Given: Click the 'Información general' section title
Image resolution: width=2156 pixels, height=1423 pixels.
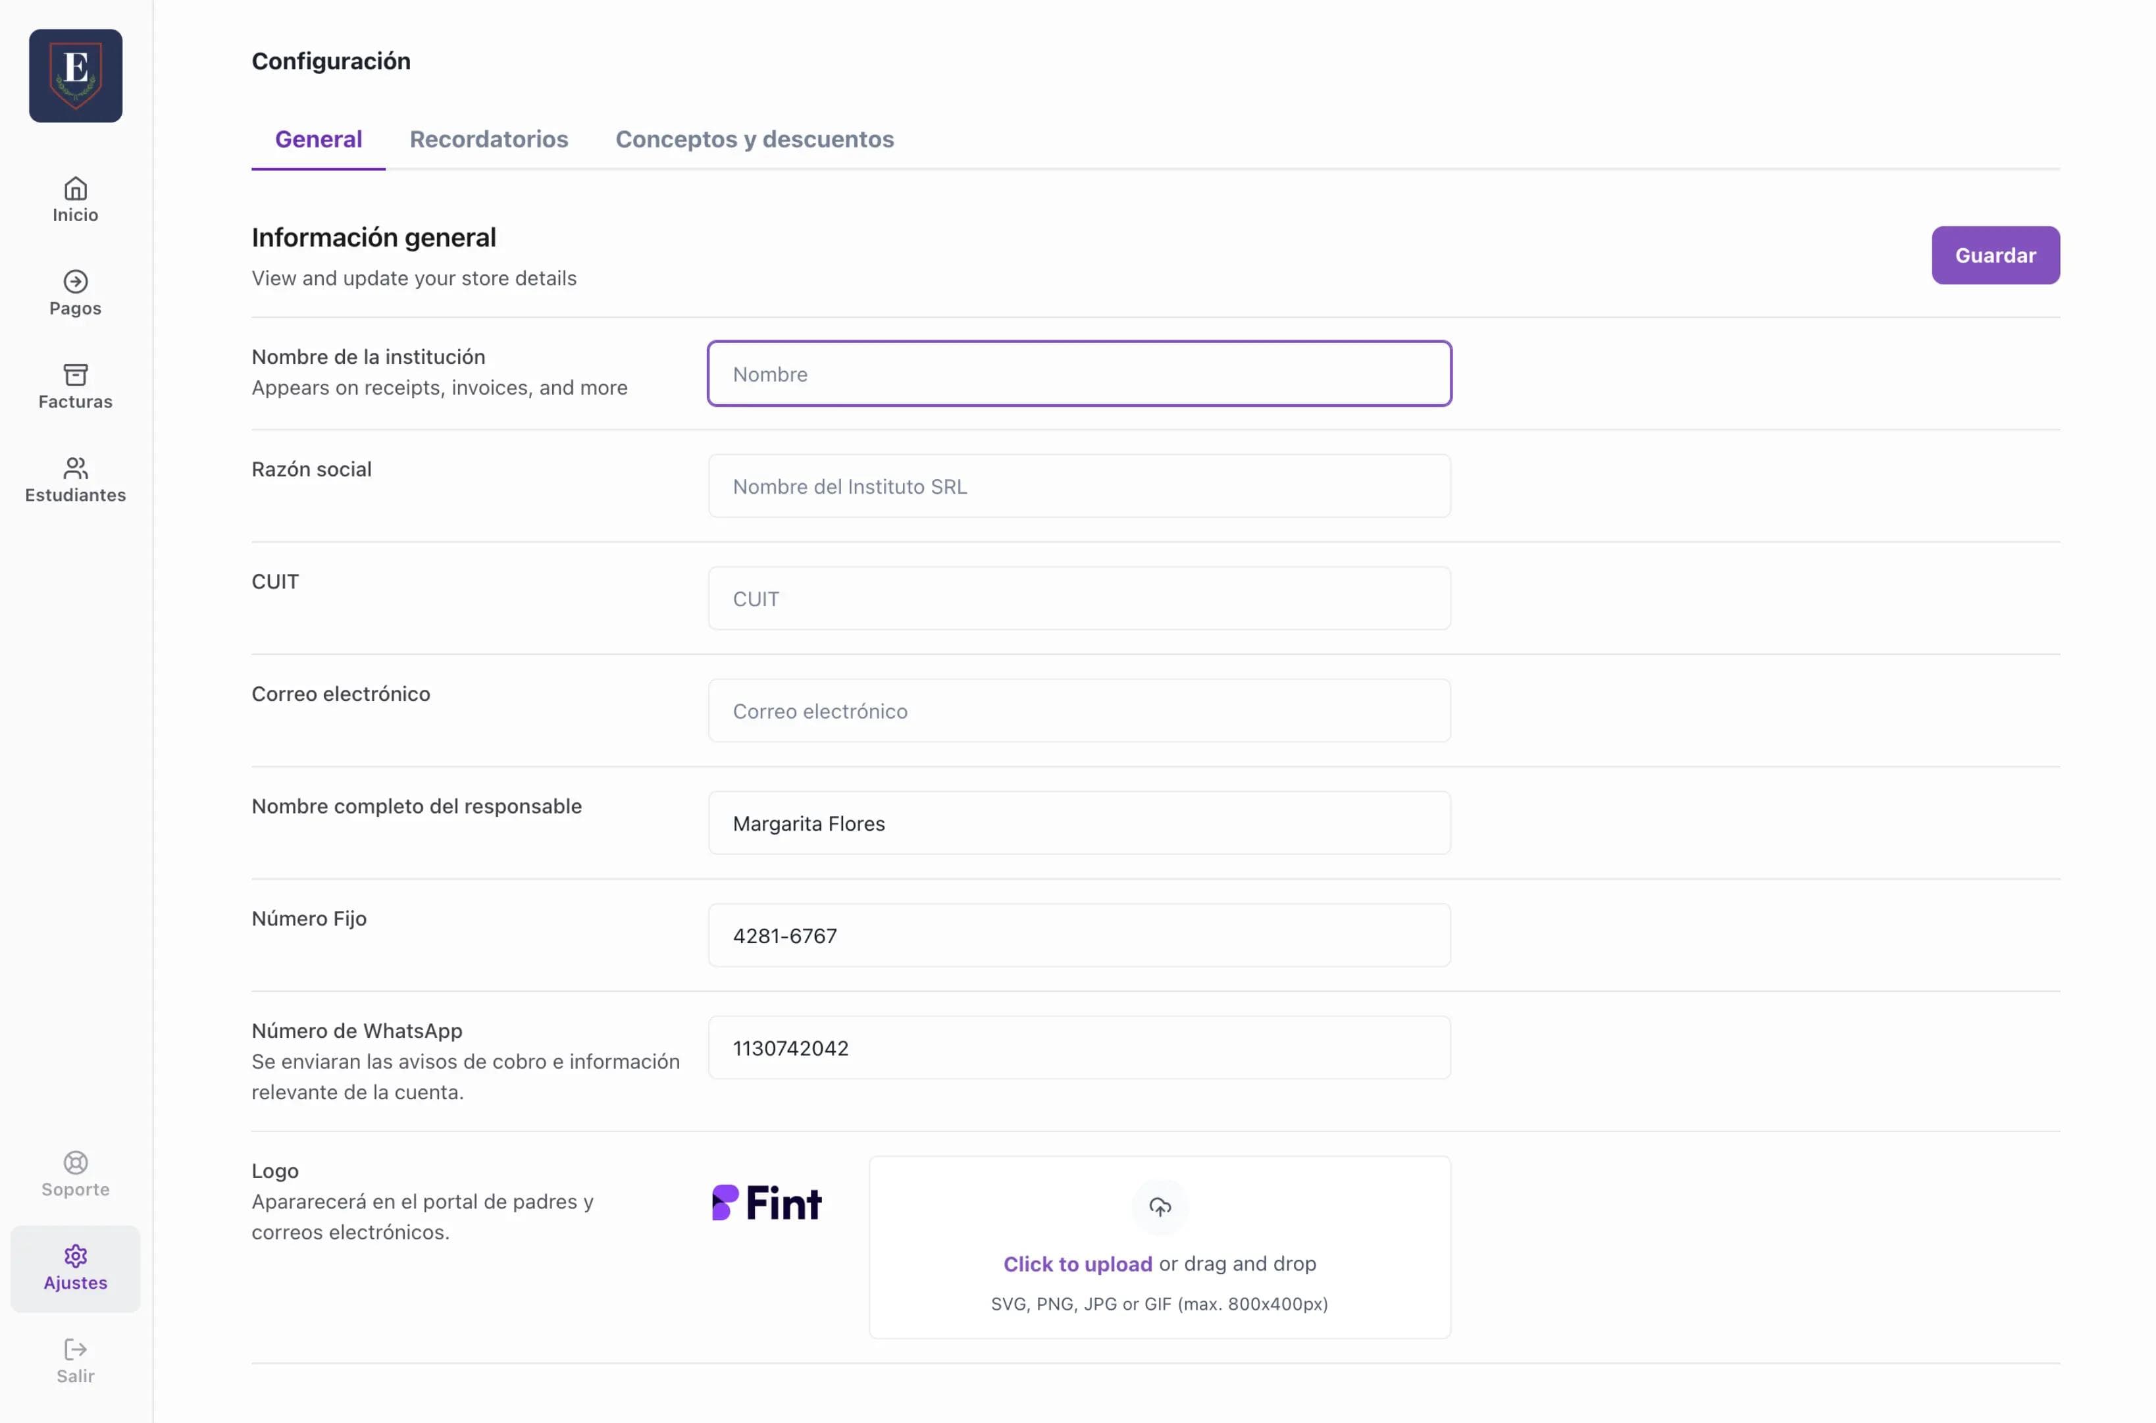Looking at the screenshot, I should tap(374, 237).
